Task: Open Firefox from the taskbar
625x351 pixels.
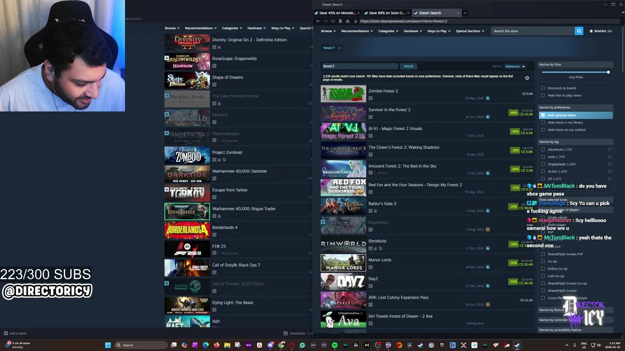Action: click(x=216, y=345)
